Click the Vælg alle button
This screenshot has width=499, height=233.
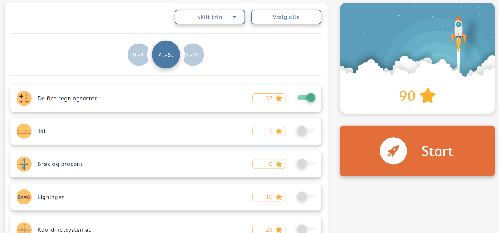click(x=286, y=17)
